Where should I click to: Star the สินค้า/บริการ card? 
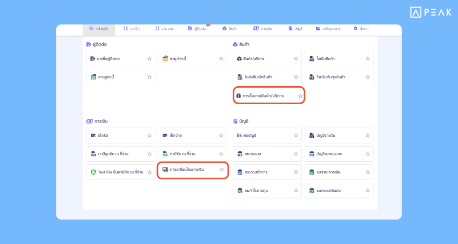tap(296, 59)
